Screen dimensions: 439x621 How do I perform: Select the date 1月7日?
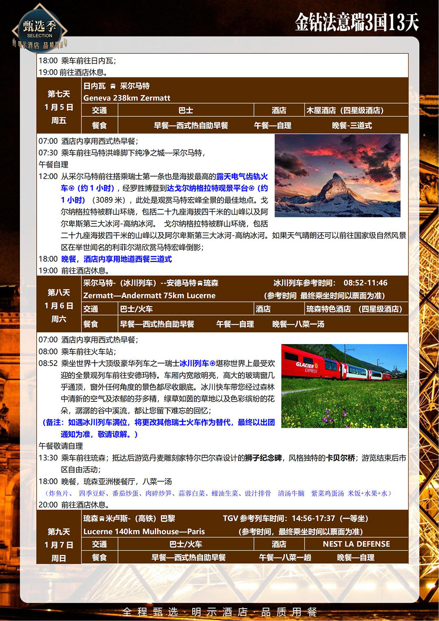[x=59, y=545]
